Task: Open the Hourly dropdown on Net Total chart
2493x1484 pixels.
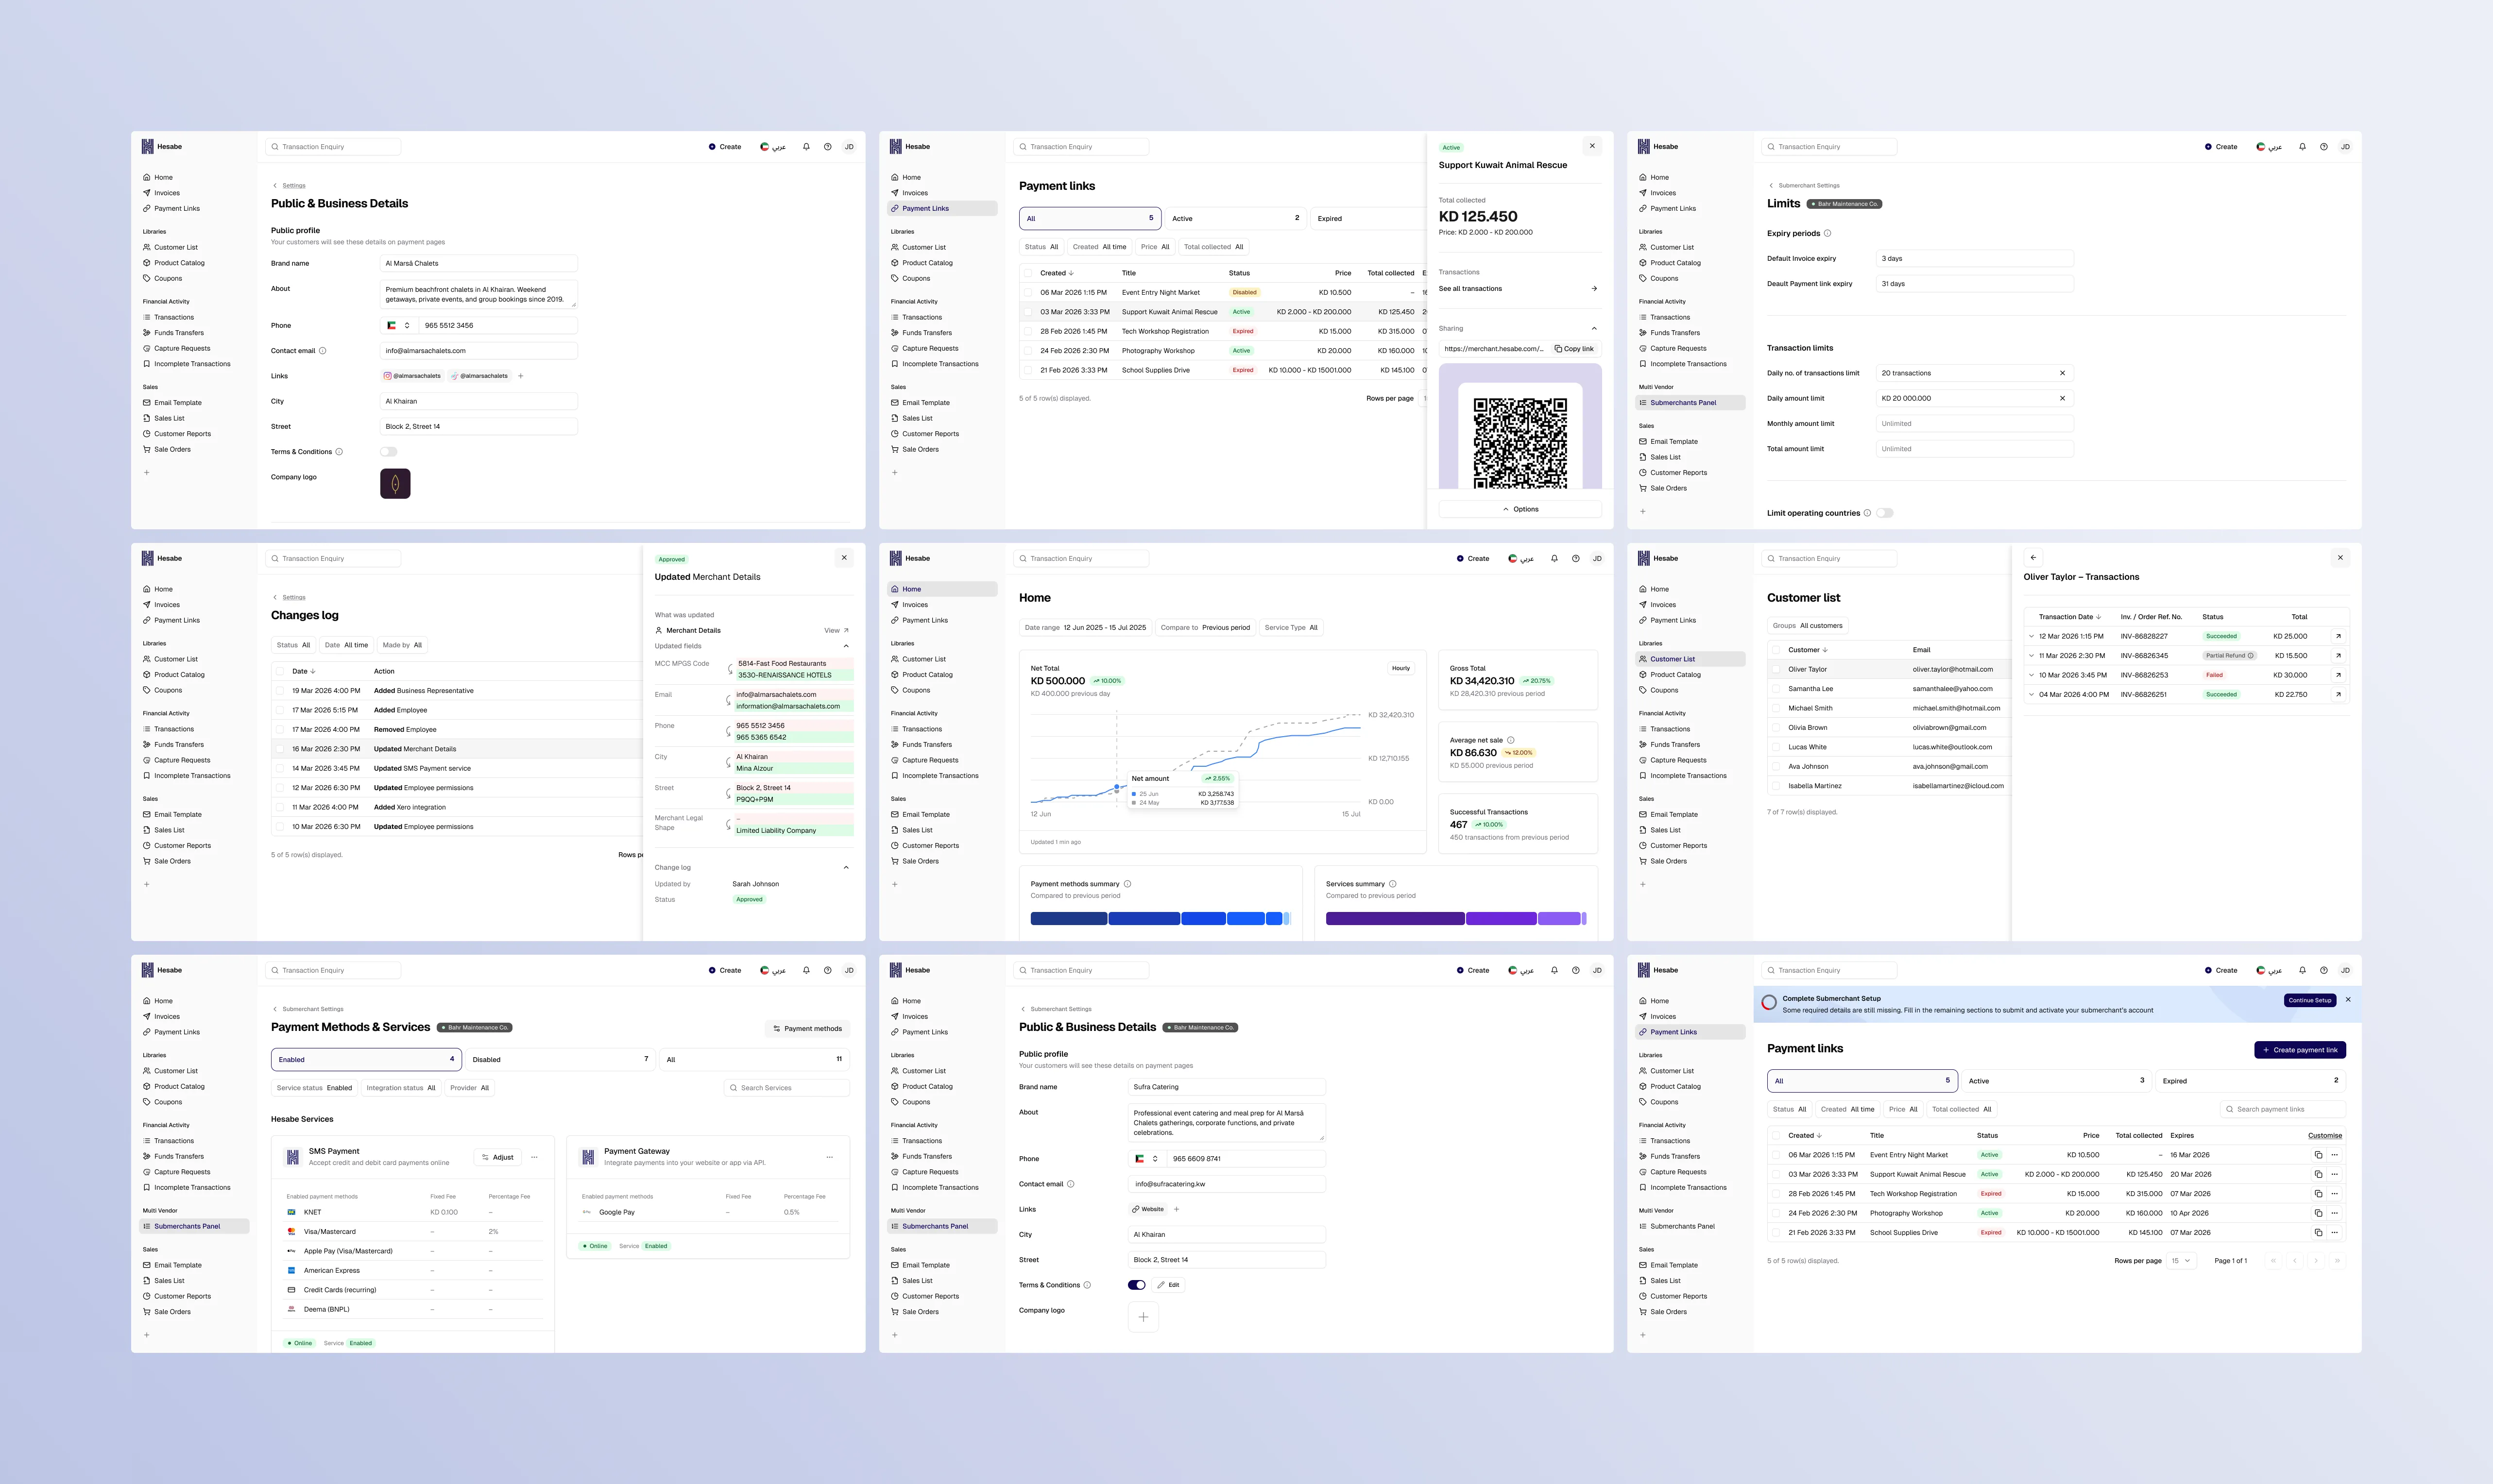Action: (1400, 668)
